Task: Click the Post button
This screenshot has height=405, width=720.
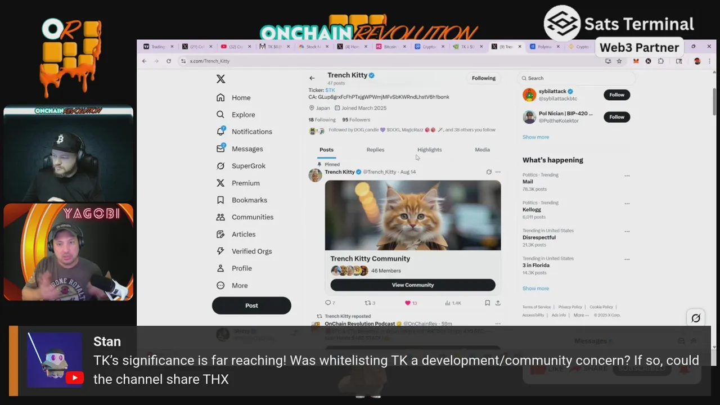Action: [x=251, y=305]
